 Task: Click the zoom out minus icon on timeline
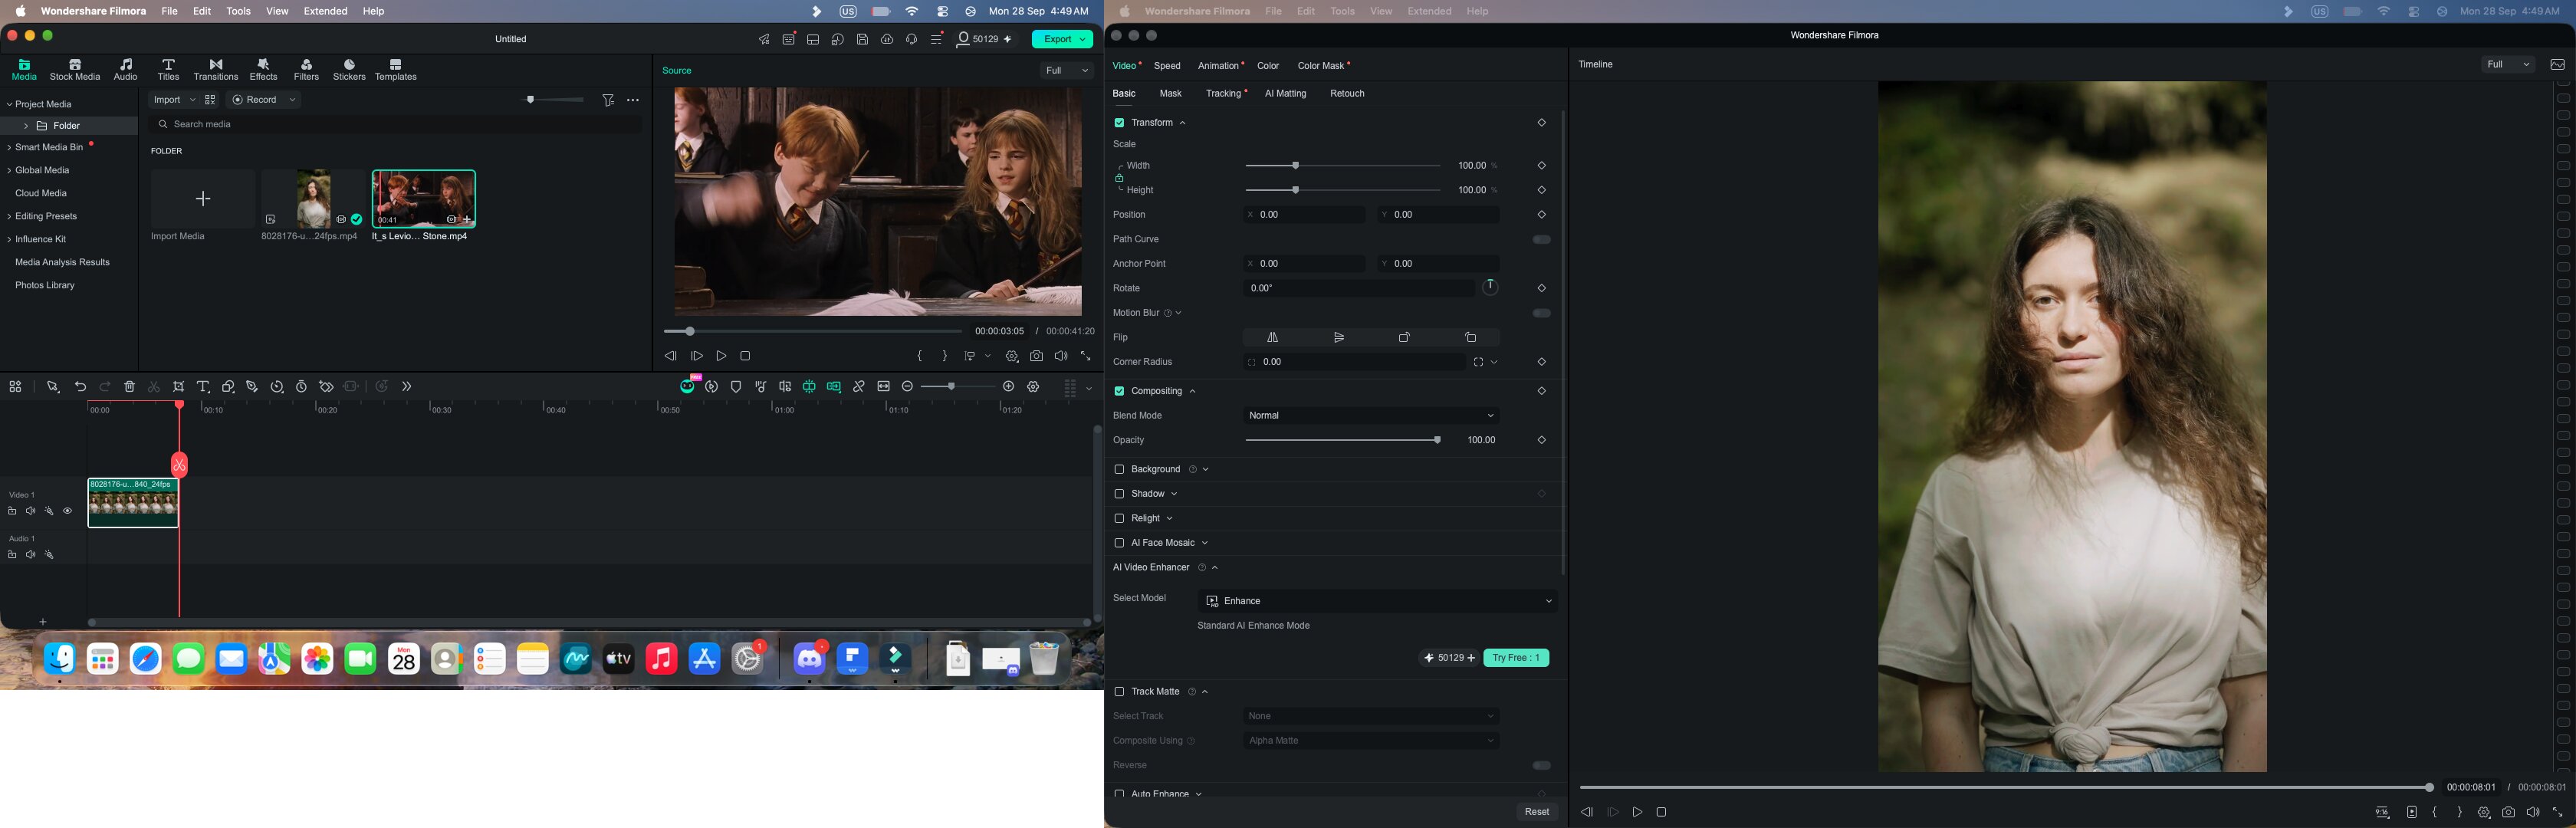click(907, 387)
